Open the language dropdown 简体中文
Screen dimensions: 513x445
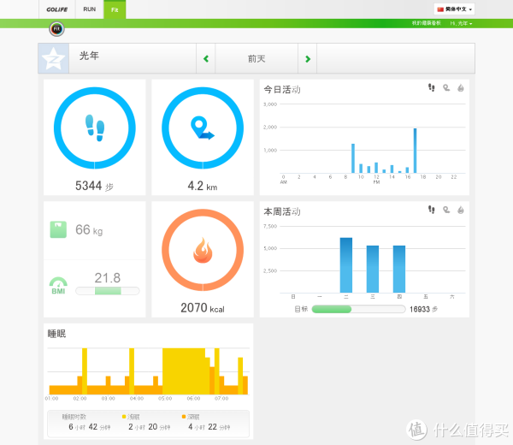tap(454, 9)
